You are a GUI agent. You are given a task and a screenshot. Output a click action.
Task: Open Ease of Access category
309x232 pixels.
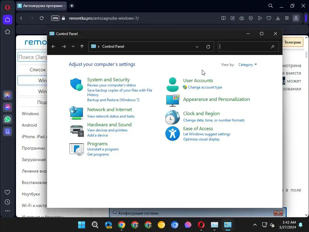[x=198, y=129]
